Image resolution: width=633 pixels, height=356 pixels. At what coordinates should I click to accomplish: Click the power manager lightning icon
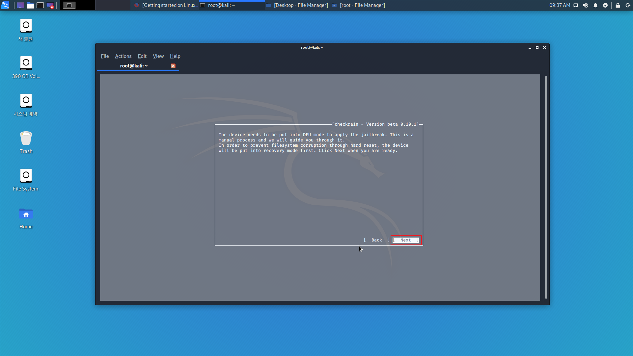[605, 5]
